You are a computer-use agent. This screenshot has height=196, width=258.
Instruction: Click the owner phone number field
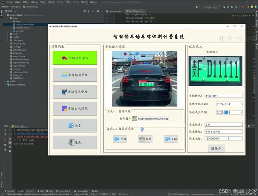[223, 138]
